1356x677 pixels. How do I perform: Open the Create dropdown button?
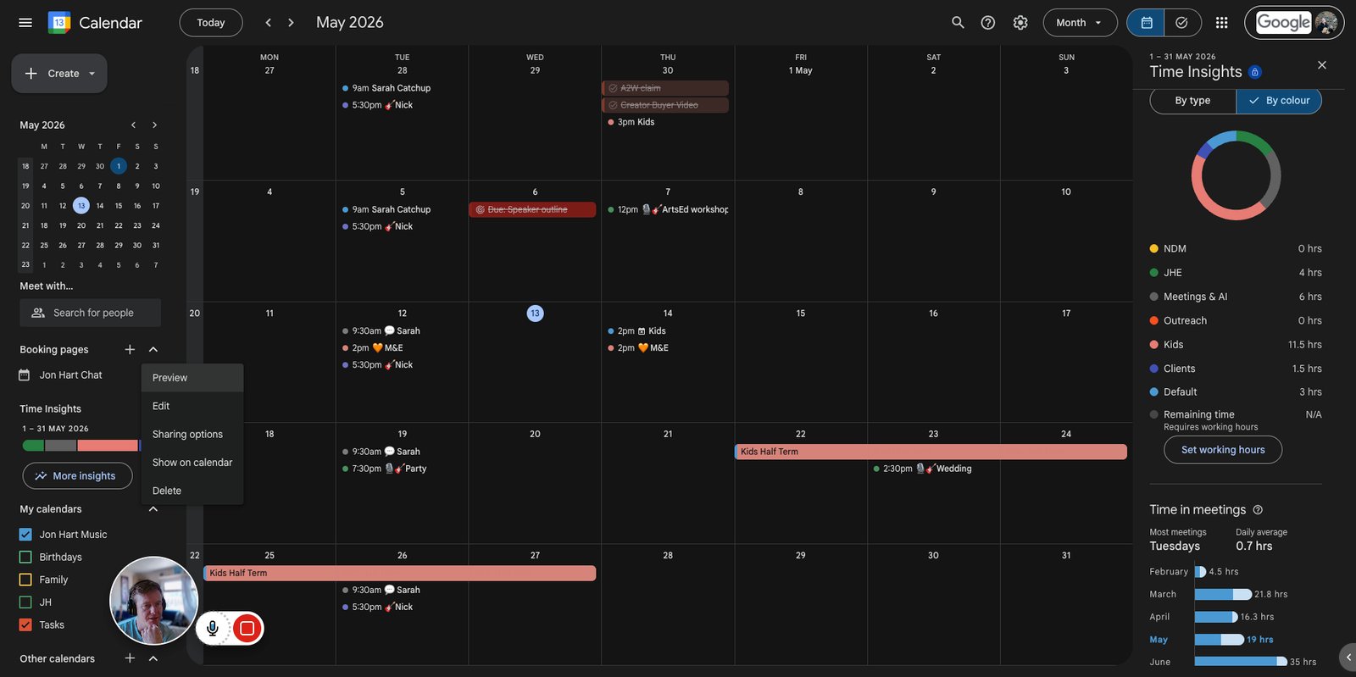tap(59, 74)
